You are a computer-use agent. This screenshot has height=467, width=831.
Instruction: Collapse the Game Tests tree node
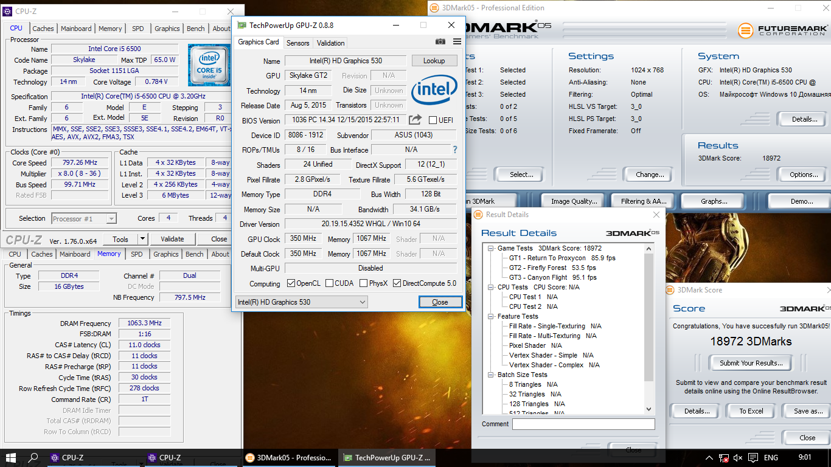pyautogui.click(x=490, y=248)
